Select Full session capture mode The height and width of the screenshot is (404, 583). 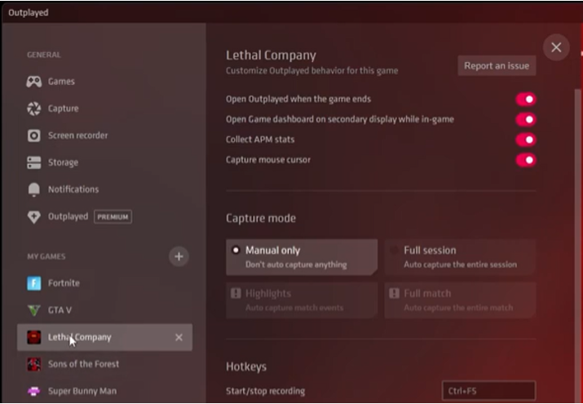pyautogui.click(x=461, y=257)
